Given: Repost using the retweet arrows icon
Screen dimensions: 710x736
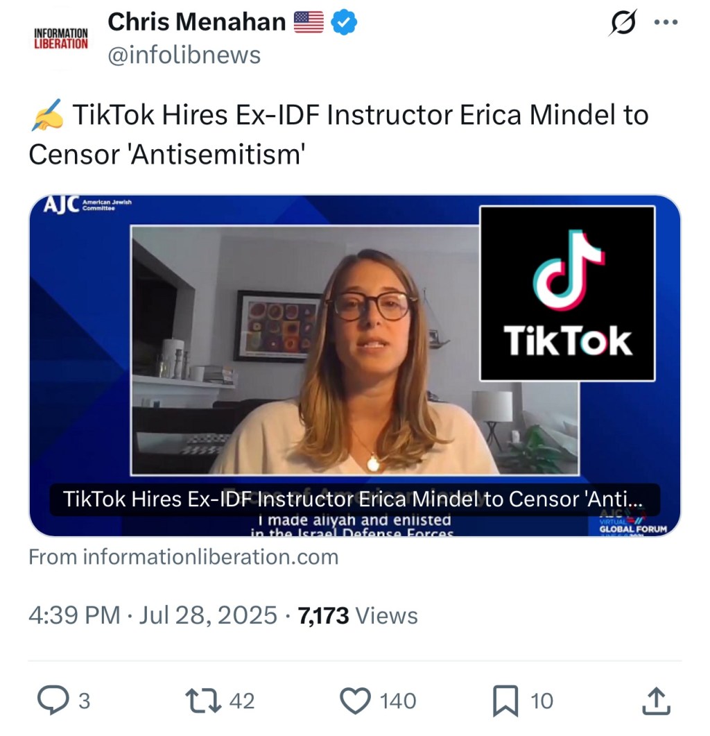Looking at the screenshot, I should (202, 701).
